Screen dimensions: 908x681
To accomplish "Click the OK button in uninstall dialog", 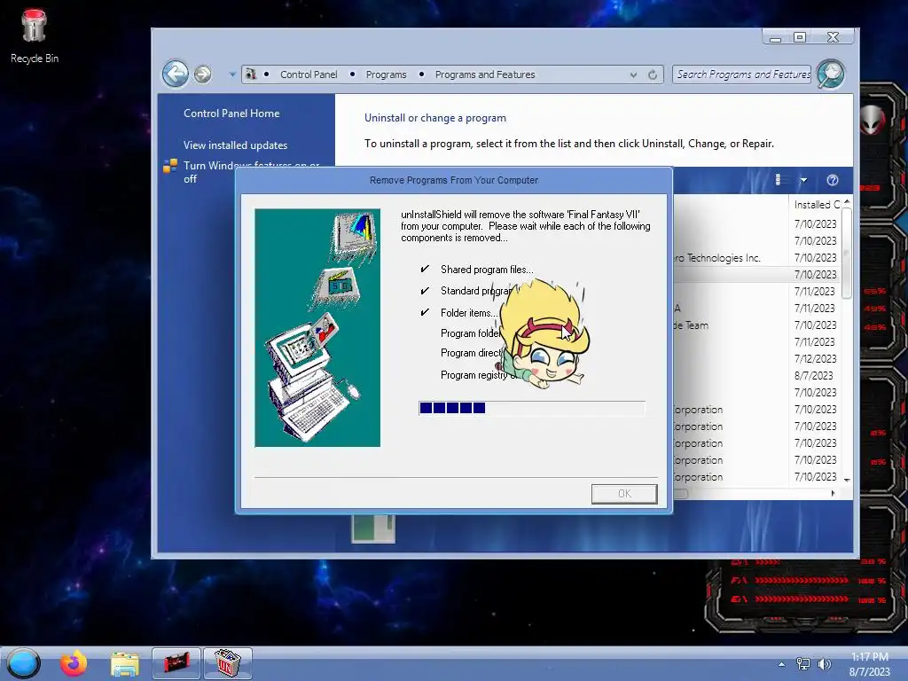I will pos(624,494).
